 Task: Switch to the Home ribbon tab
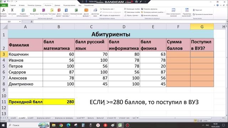pos(13,5)
